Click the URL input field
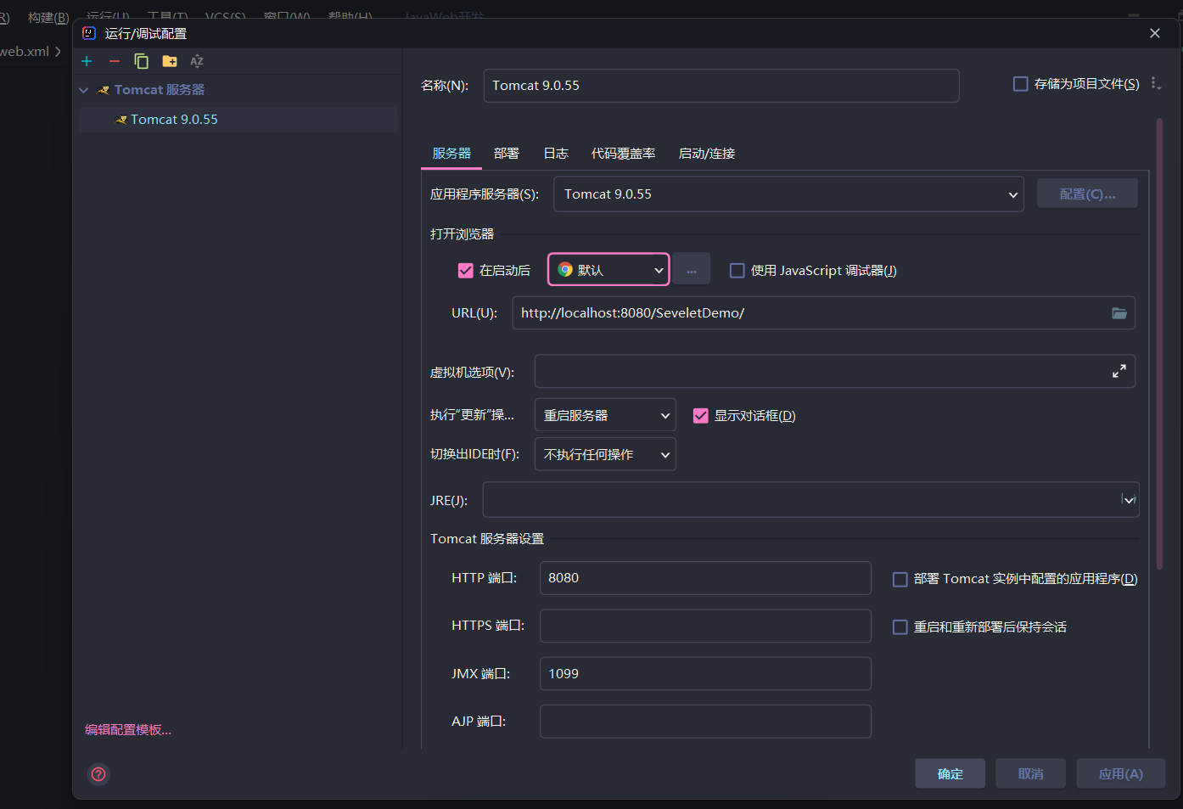1183x809 pixels. (824, 313)
